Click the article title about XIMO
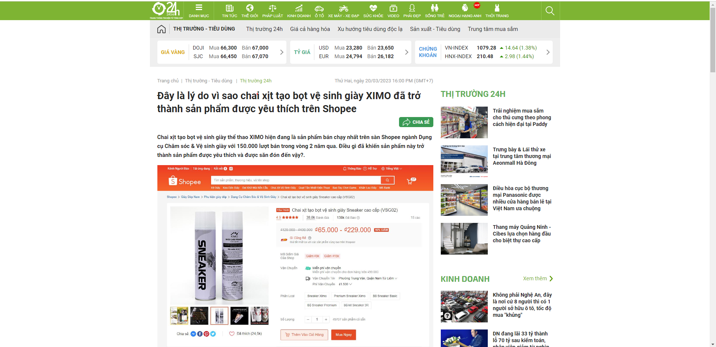Viewport: 716px width, 347px height. 289,102
